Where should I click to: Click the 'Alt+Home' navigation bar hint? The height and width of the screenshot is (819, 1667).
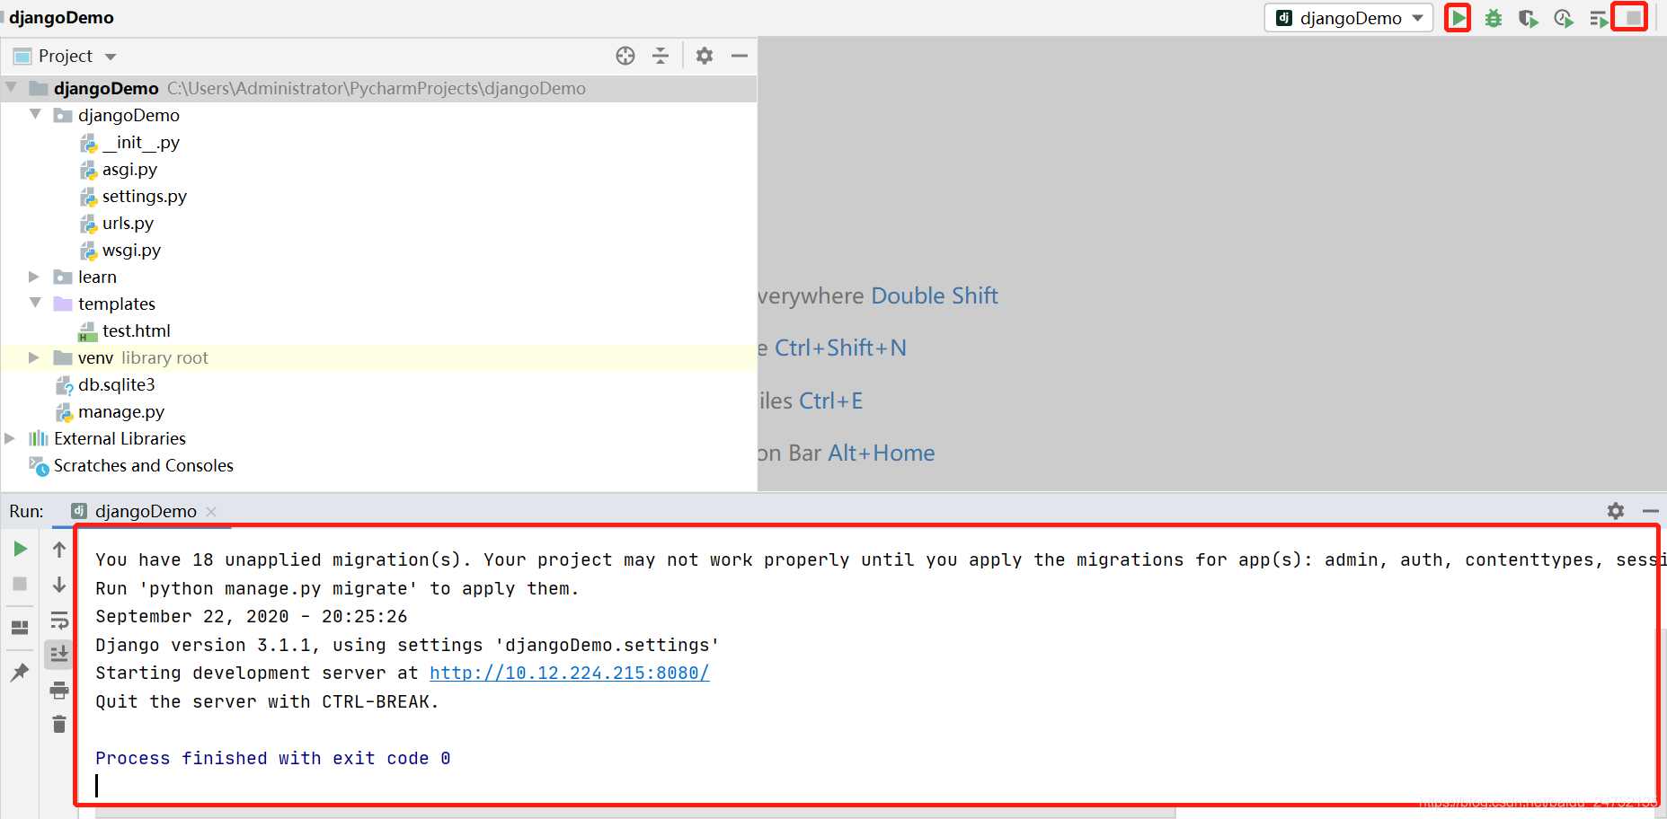[881, 453]
